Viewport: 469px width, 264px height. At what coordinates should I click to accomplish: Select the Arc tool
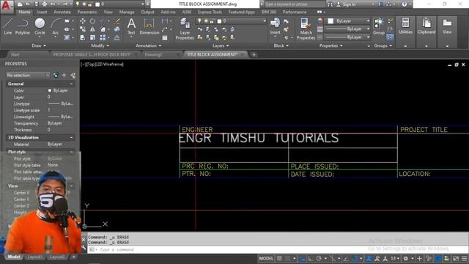pos(56,26)
